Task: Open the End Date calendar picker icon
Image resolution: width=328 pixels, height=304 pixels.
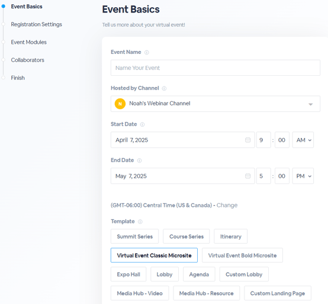Action: tap(247, 176)
